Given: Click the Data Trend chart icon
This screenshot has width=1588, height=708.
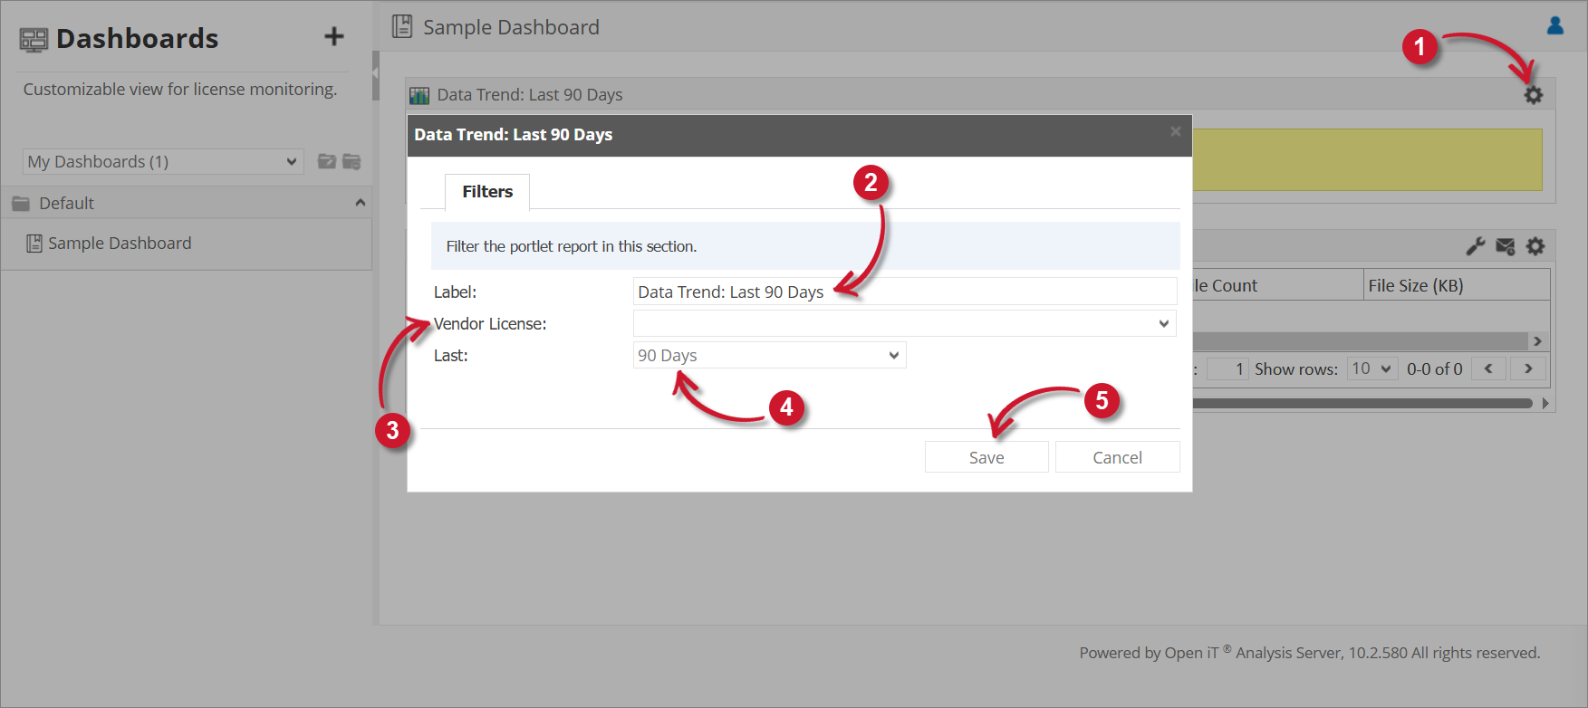Looking at the screenshot, I should point(419,95).
